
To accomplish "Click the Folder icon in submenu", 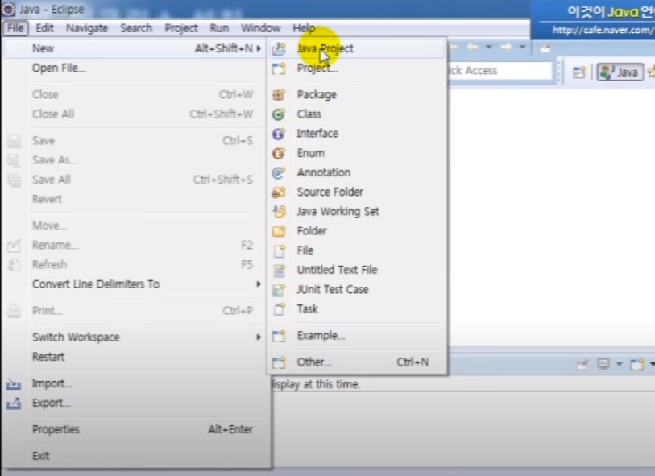I will (x=279, y=231).
